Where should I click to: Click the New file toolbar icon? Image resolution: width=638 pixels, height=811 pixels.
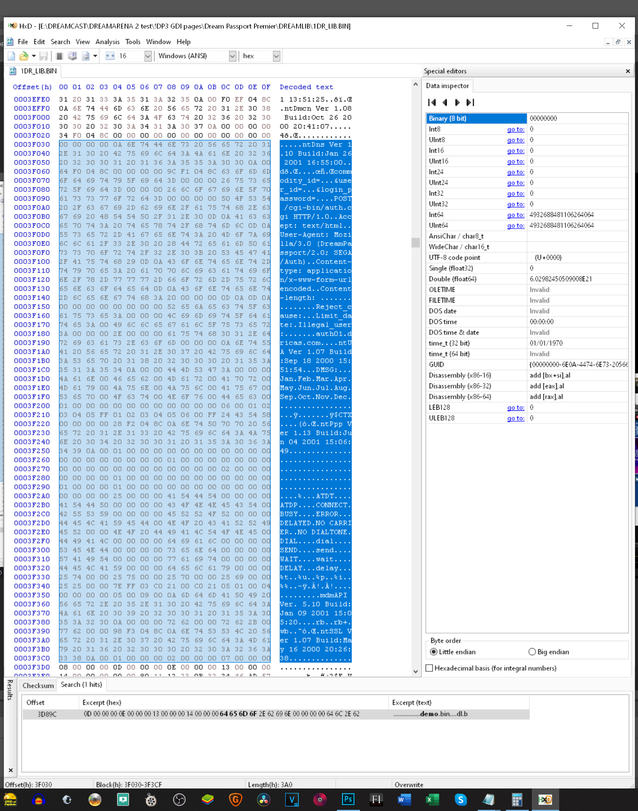[x=11, y=56]
